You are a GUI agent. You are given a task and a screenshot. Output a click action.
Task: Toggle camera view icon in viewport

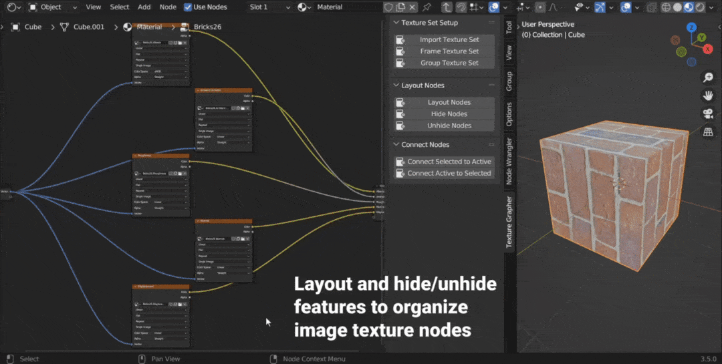708,114
